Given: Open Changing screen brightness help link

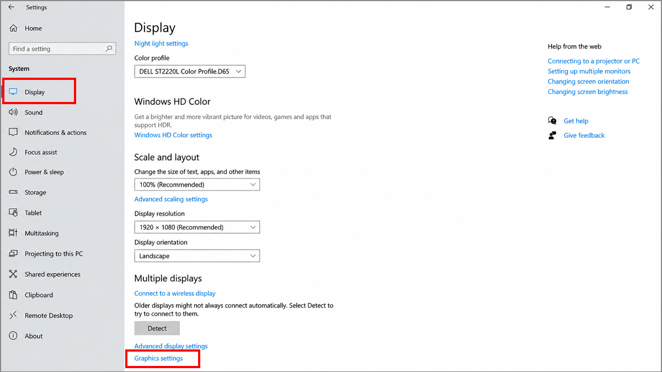Looking at the screenshot, I should 588,91.
